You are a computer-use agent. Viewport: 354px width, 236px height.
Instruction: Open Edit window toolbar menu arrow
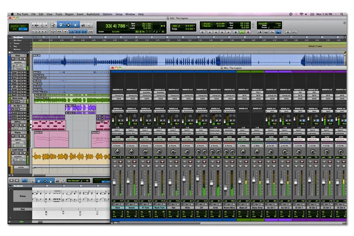(345, 23)
